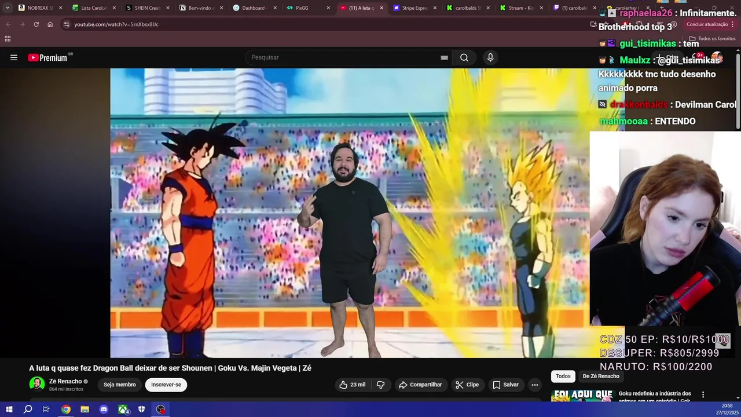Click Salvar to save the video
Viewport: 741px width, 417px height.
(x=505, y=385)
